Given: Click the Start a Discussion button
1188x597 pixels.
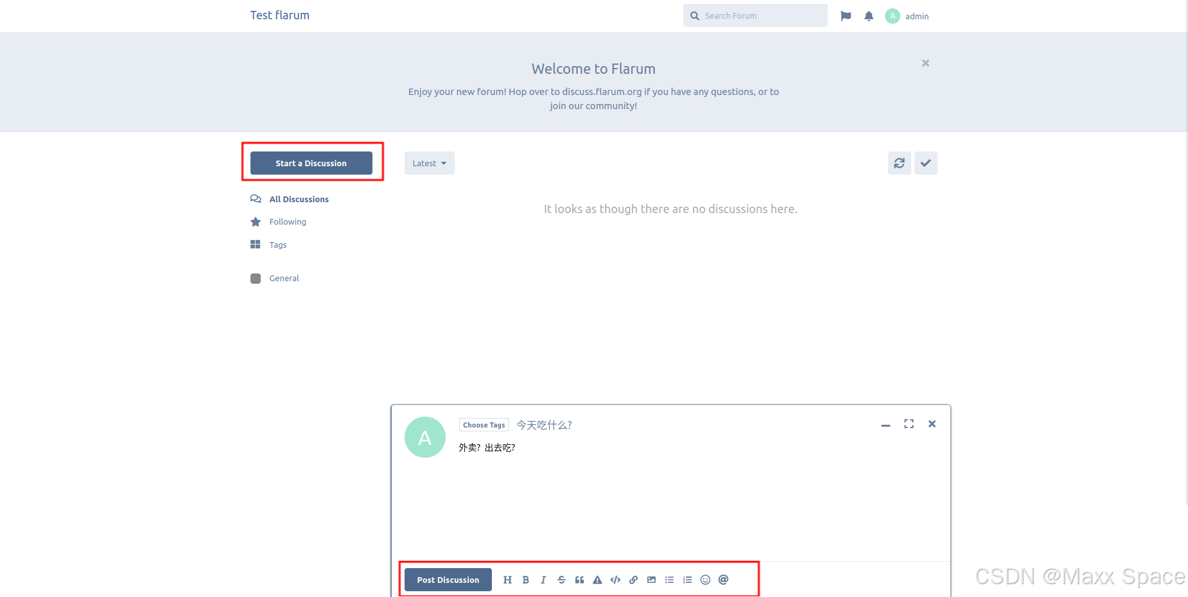Looking at the screenshot, I should (x=311, y=163).
